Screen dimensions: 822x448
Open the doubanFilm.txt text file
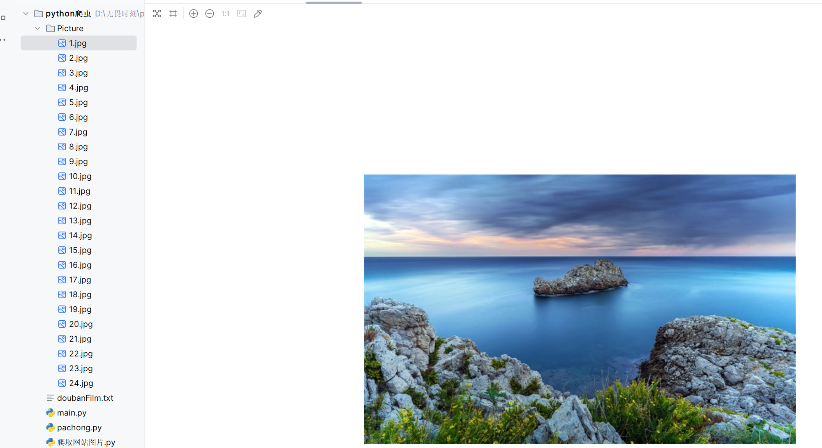pyautogui.click(x=85, y=398)
